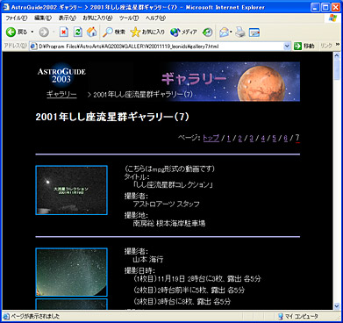Image resolution: width=343 pixels, height=323 pixels.
Task: Click the Mail envelope icon
Action: tap(225, 32)
